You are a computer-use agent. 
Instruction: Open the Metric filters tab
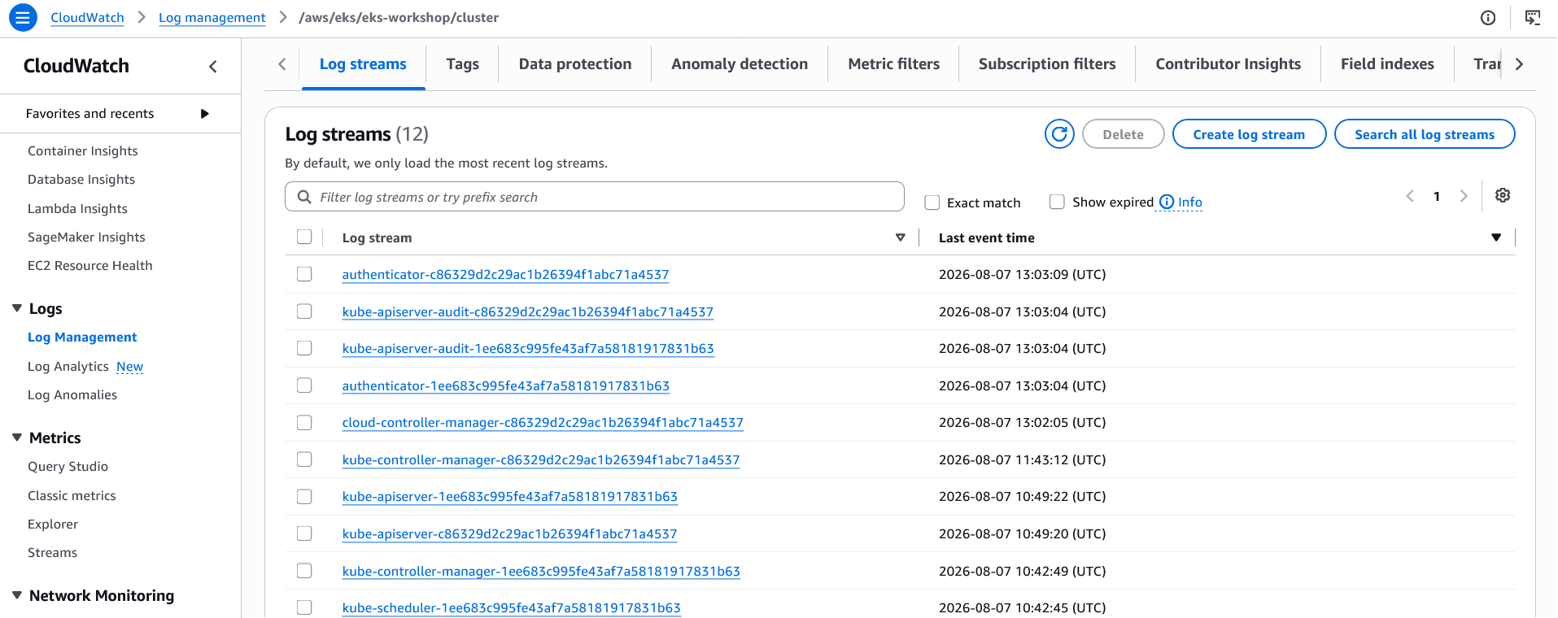coord(893,64)
